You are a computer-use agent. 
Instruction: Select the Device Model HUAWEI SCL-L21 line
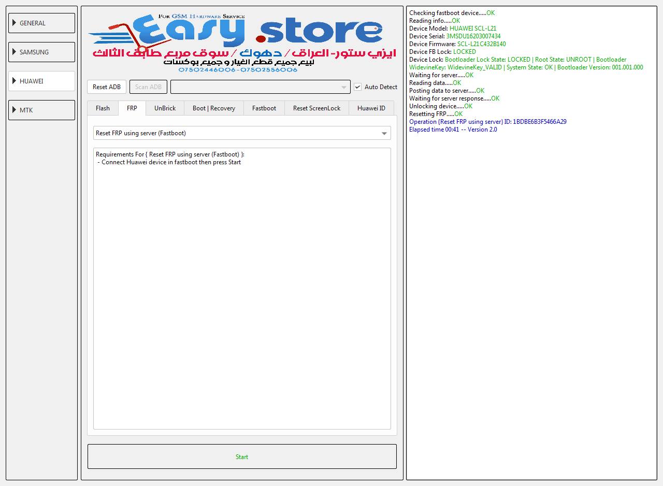click(453, 28)
